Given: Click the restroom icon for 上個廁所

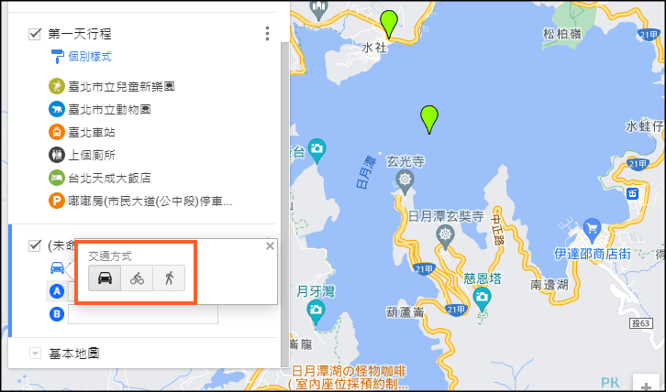Looking at the screenshot, I should click(57, 156).
